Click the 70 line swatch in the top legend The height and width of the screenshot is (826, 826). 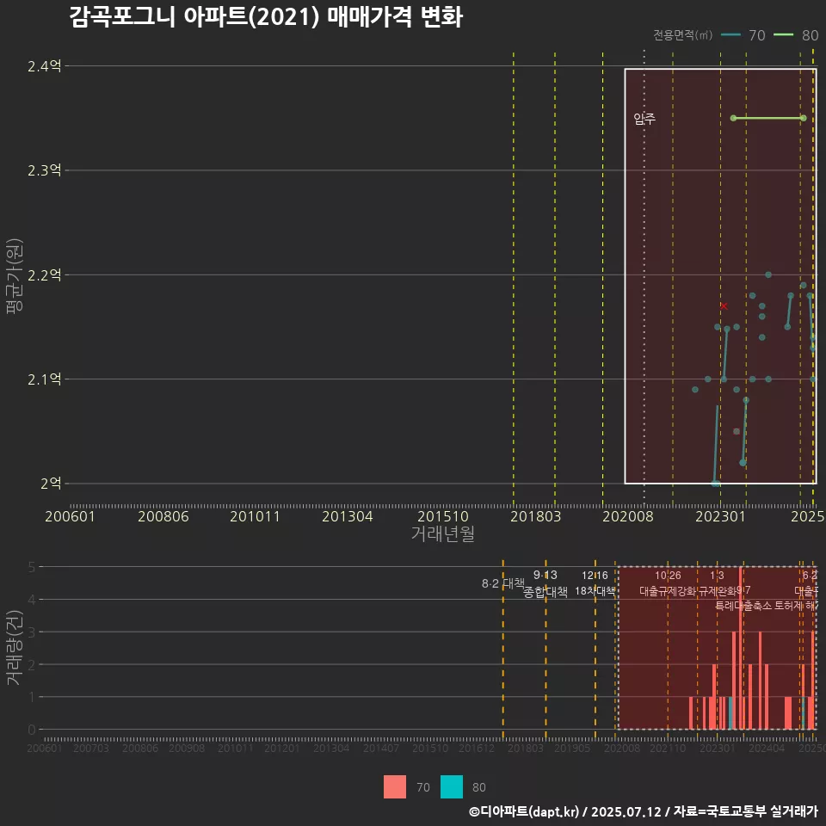(730, 35)
